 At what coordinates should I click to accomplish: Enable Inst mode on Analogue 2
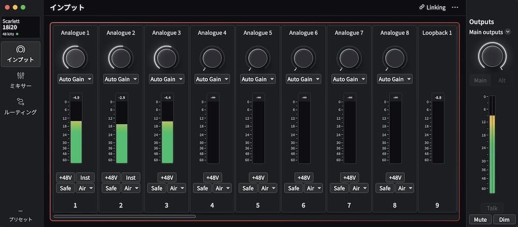131,177
